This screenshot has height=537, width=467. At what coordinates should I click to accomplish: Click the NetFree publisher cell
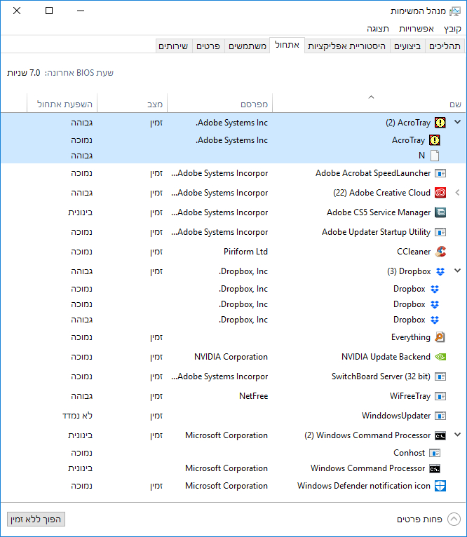[253, 396]
